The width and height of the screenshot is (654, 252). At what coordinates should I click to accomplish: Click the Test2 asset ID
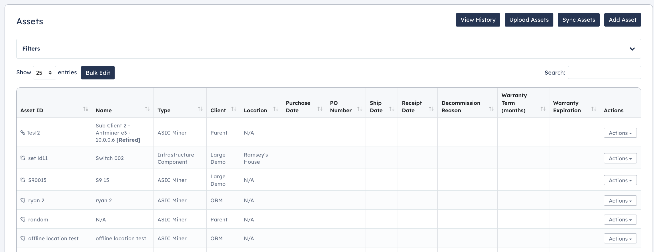coord(33,133)
